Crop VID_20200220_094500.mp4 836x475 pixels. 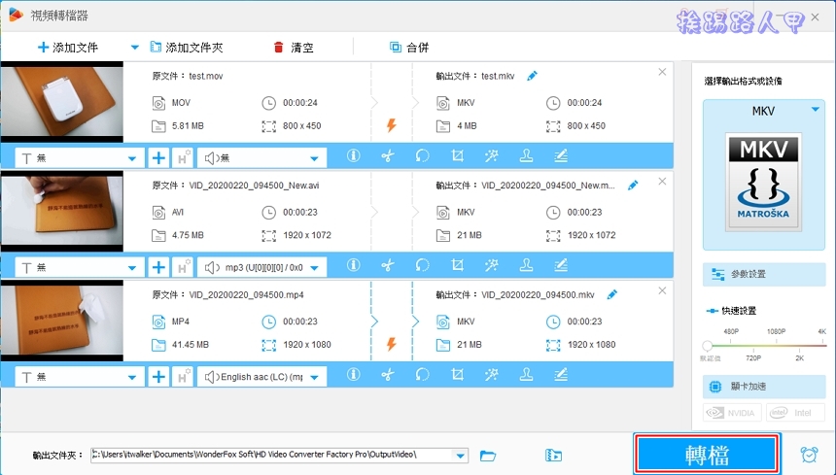coord(457,375)
